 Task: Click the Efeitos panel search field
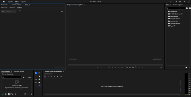[x=175, y=8]
